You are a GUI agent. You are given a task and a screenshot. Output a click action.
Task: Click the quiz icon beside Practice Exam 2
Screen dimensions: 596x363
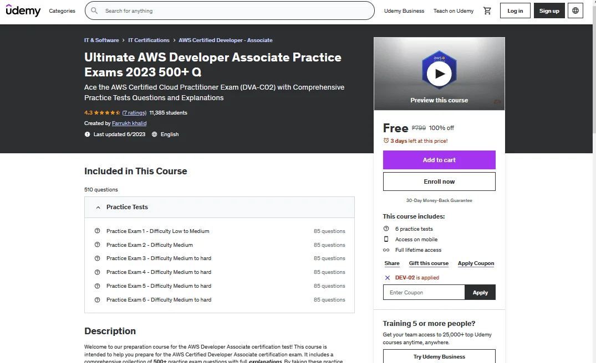tap(98, 245)
